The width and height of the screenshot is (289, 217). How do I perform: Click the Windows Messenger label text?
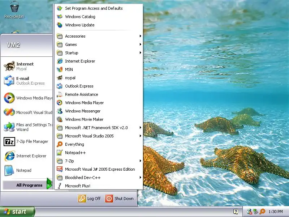[x=83, y=111]
